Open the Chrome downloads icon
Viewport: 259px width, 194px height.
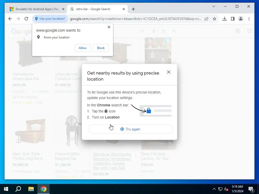tap(225, 19)
